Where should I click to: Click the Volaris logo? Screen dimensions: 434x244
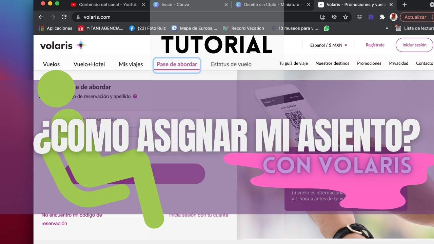coord(63,45)
